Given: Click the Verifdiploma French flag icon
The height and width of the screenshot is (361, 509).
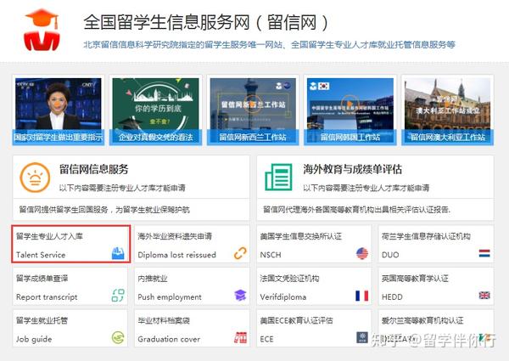Looking at the screenshot, I should click(362, 296).
